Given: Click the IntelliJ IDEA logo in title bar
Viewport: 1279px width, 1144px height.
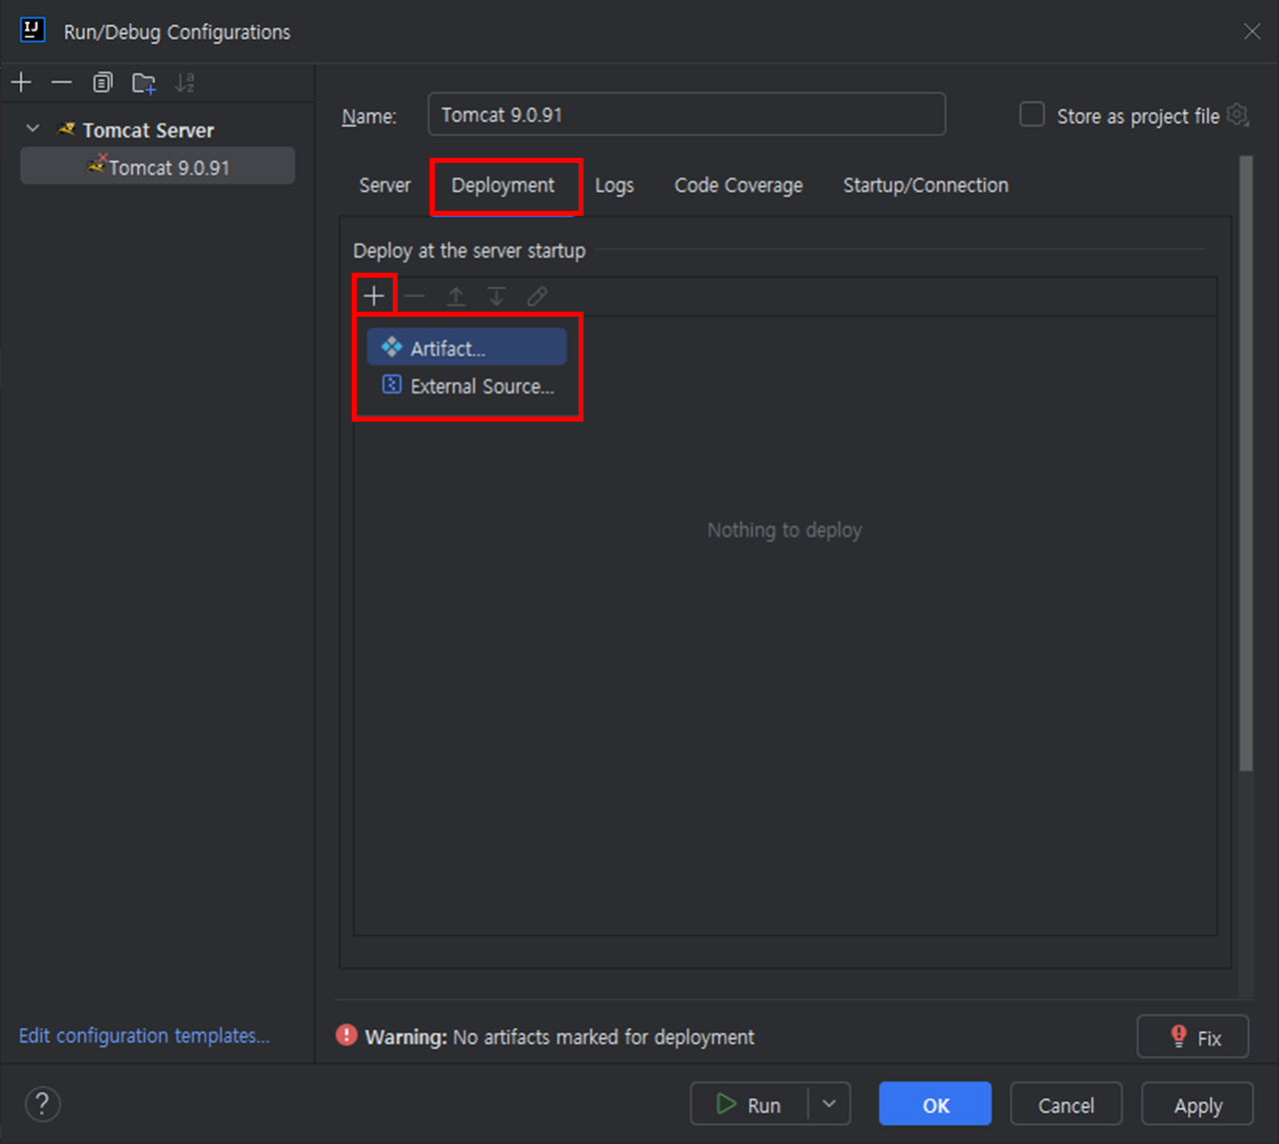Looking at the screenshot, I should pyautogui.click(x=33, y=31).
